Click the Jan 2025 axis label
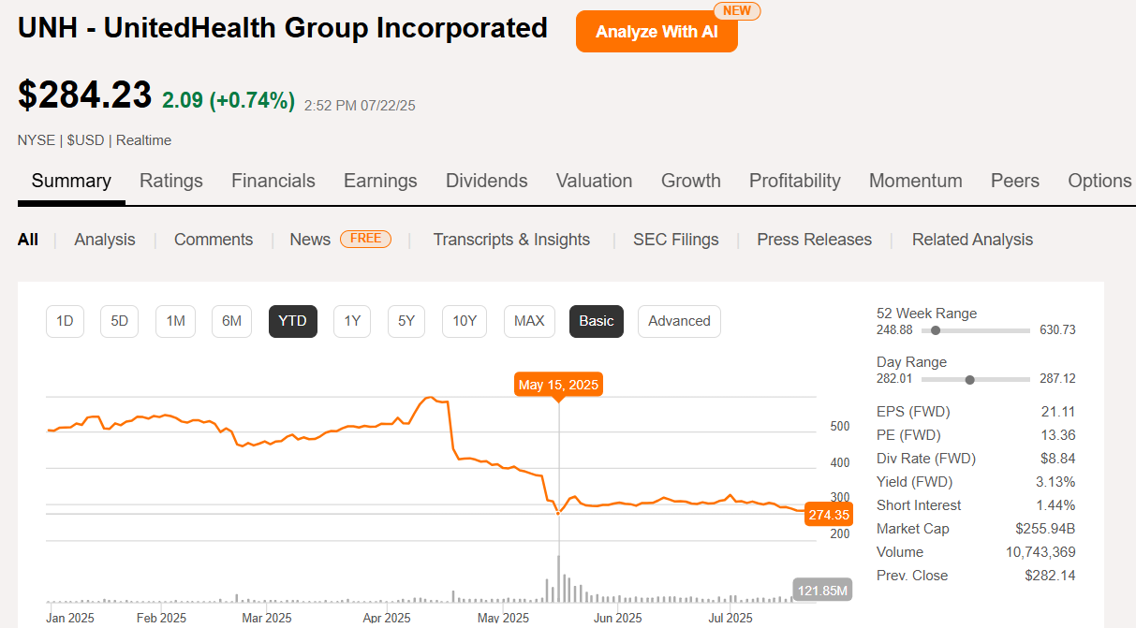 coord(70,618)
